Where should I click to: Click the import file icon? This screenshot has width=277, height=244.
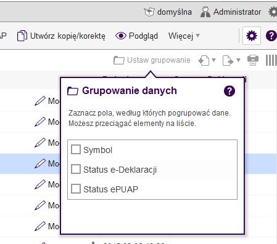click(204, 60)
